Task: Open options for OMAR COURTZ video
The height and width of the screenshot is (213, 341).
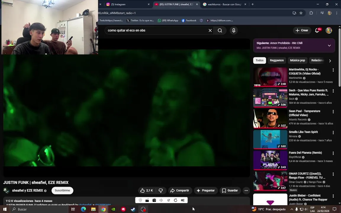Action: point(333,174)
